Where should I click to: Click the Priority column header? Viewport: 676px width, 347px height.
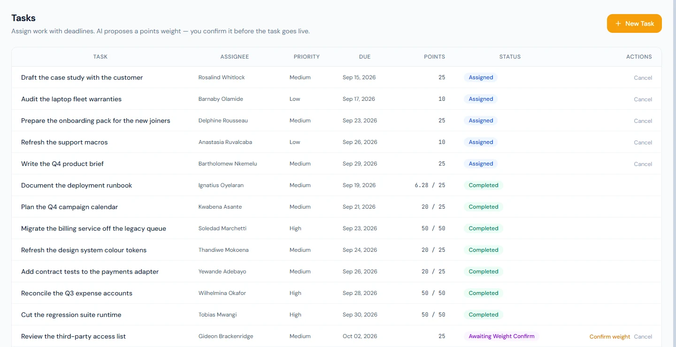coord(307,57)
